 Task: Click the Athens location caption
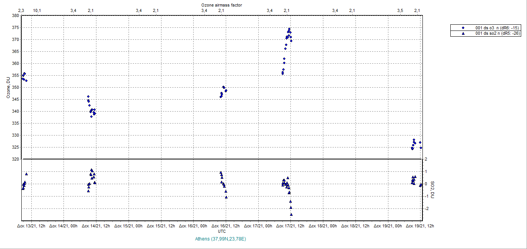point(221,239)
